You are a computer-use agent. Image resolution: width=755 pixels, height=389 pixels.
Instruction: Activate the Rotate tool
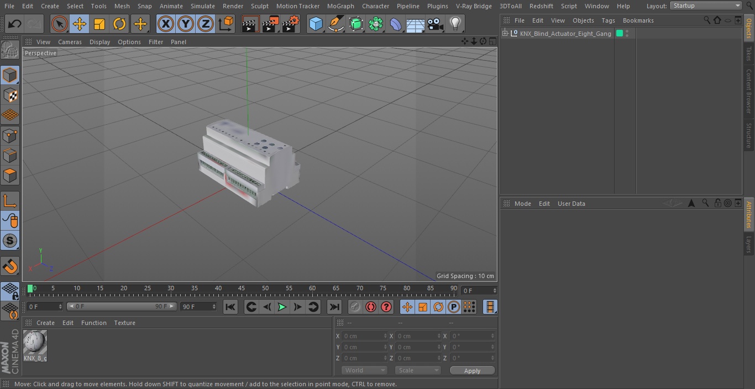tap(119, 24)
